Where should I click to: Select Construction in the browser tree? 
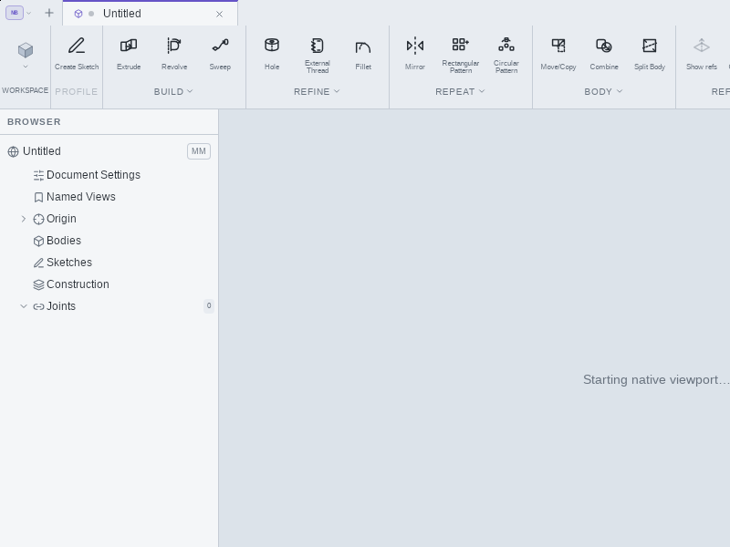pyautogui.click(x=109, y=284)
